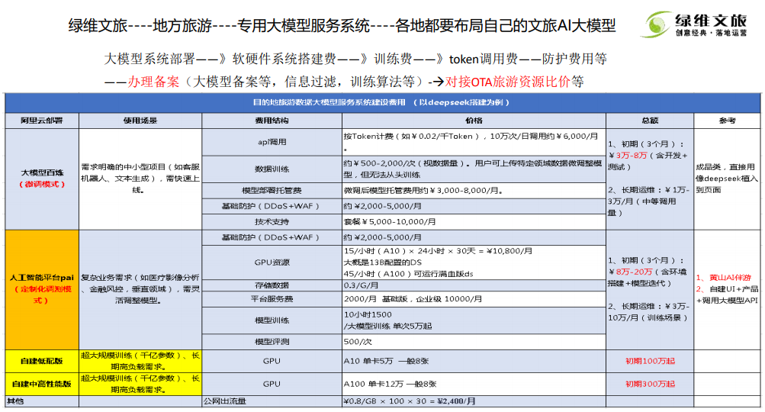
Task: Click the red text 初期100万起
Action: coord(650,361)
